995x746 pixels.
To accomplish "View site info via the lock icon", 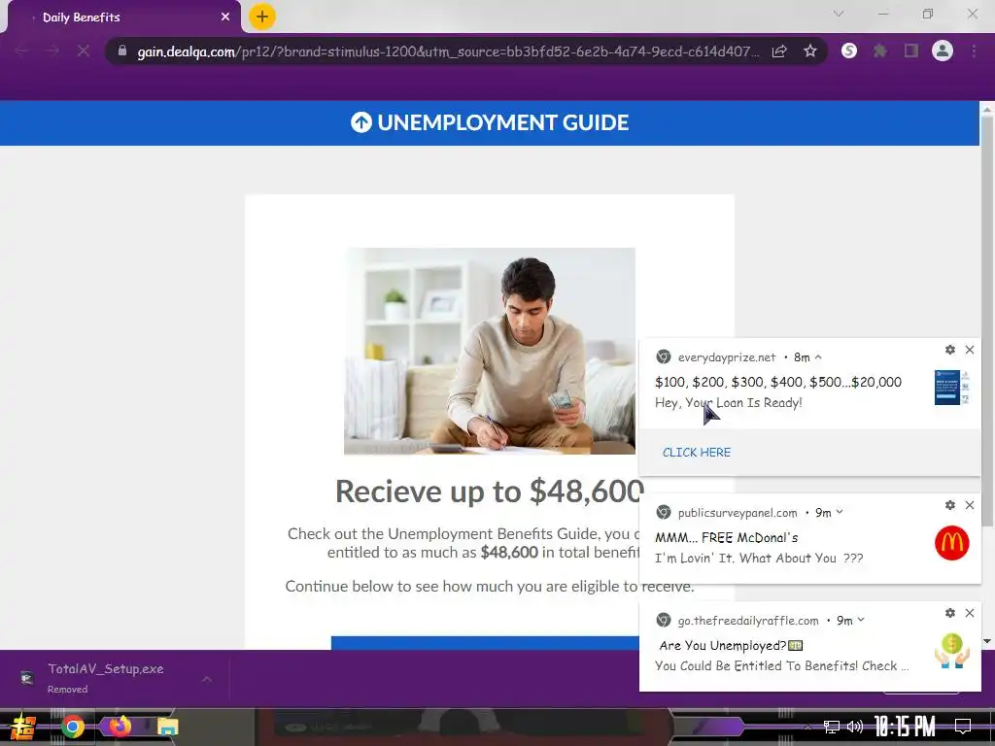I will (x=122, y=51).
